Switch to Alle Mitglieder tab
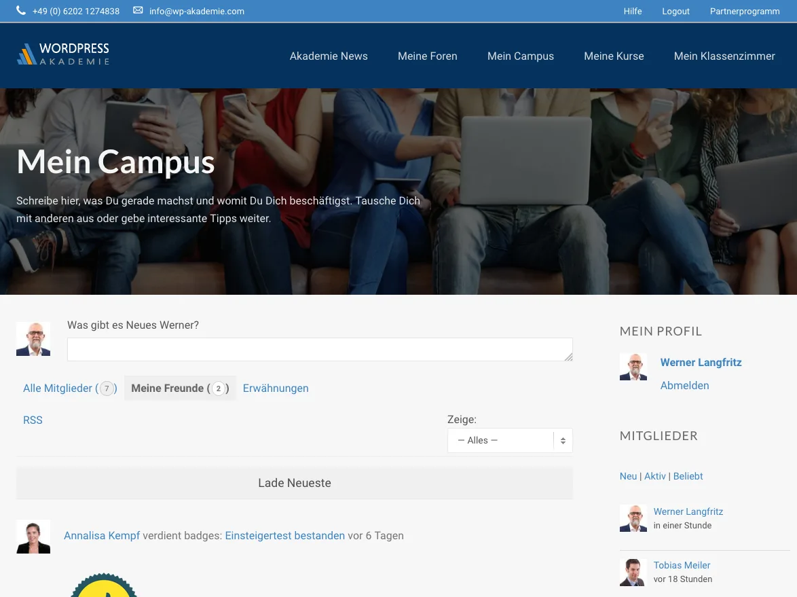 coord(70,388)
